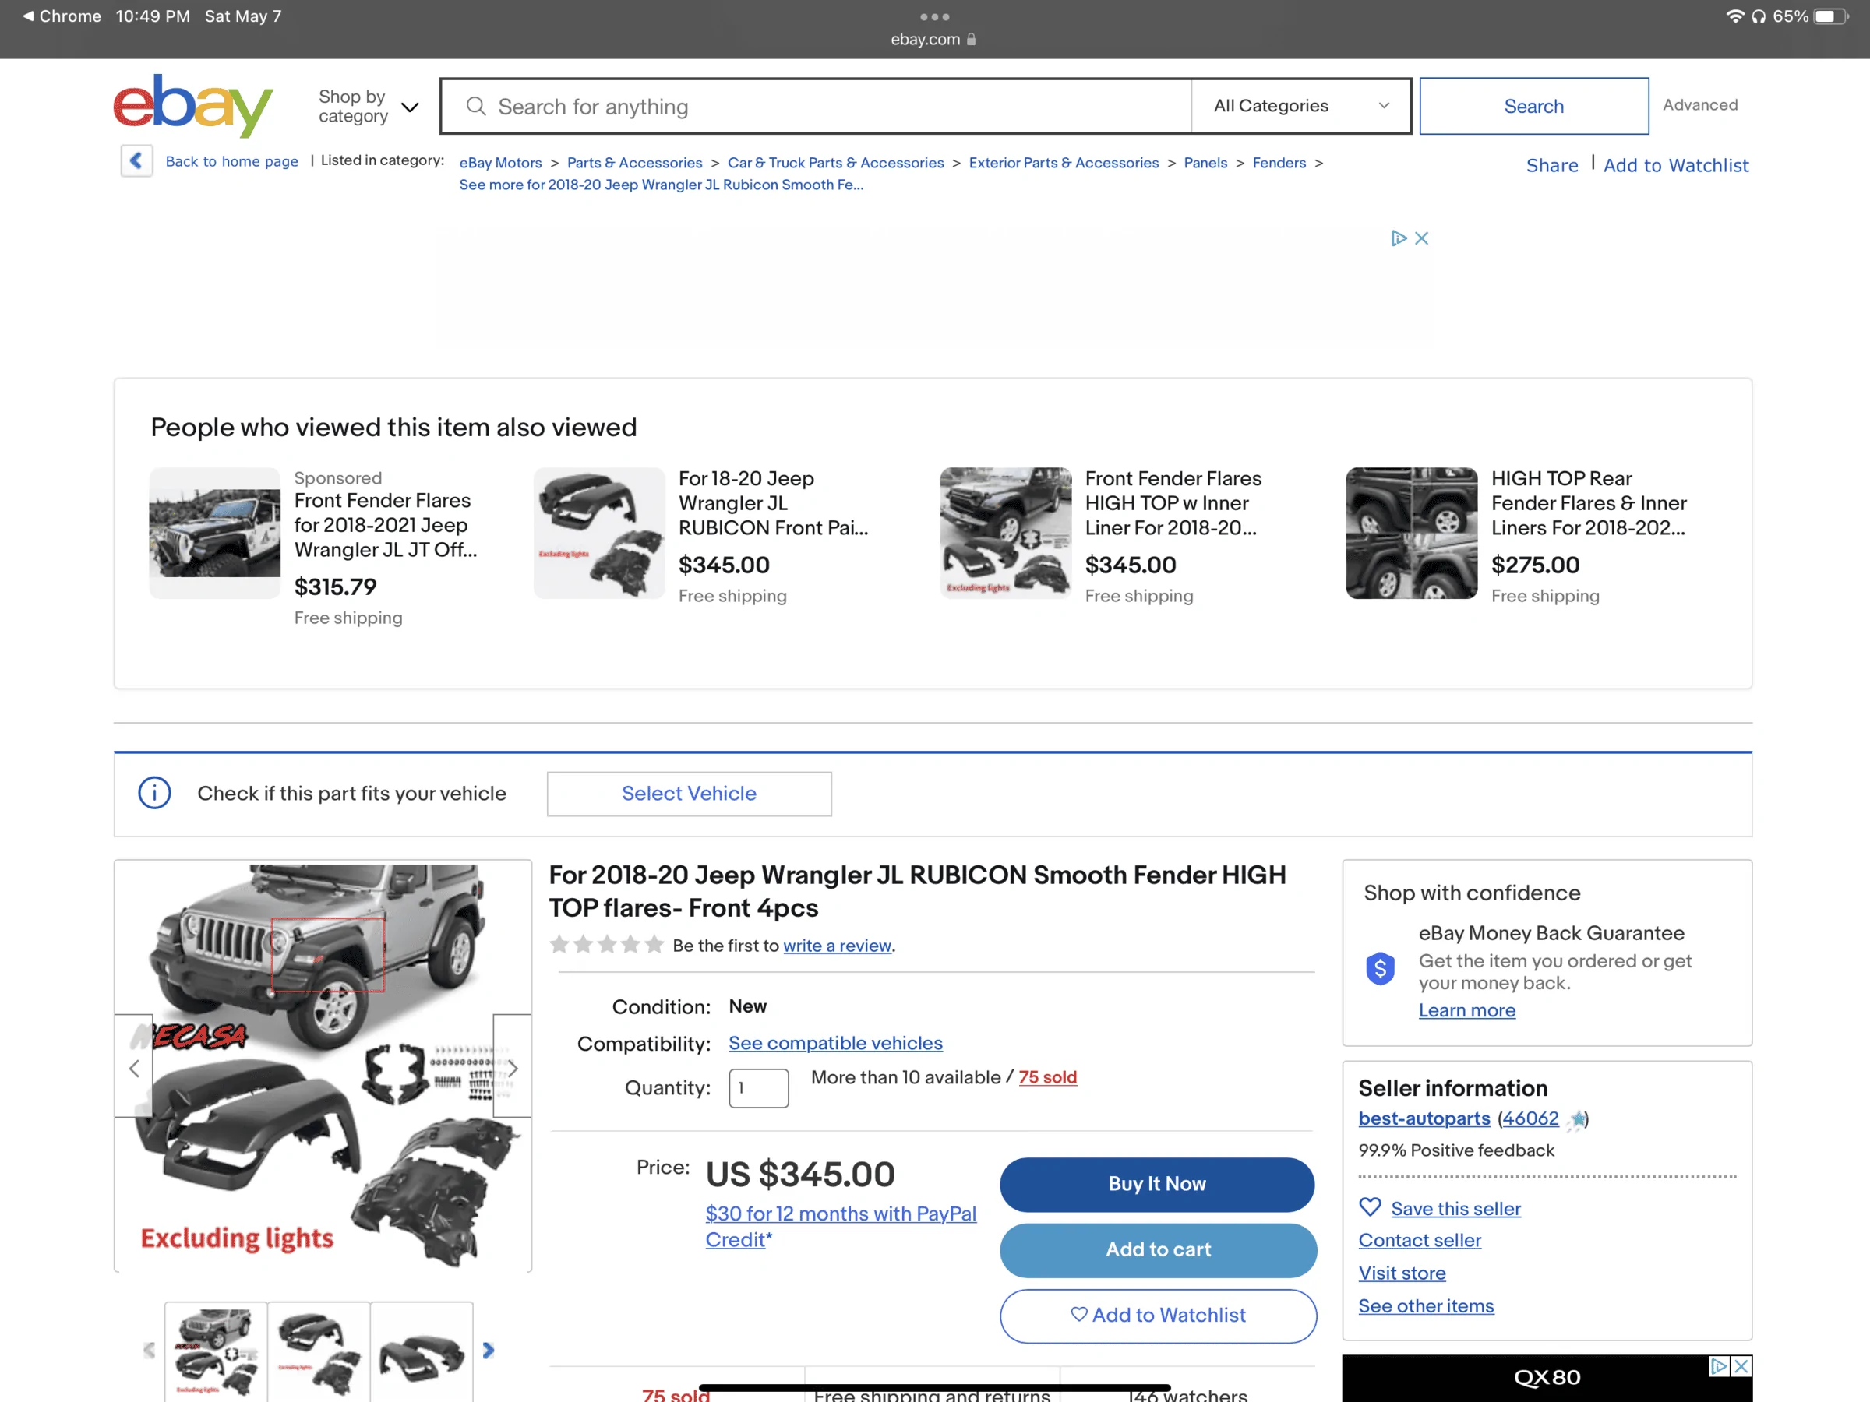This screenshot has height=1402, width=1870.
Task: Click the Quantity input field
Action: (758, 1087)
